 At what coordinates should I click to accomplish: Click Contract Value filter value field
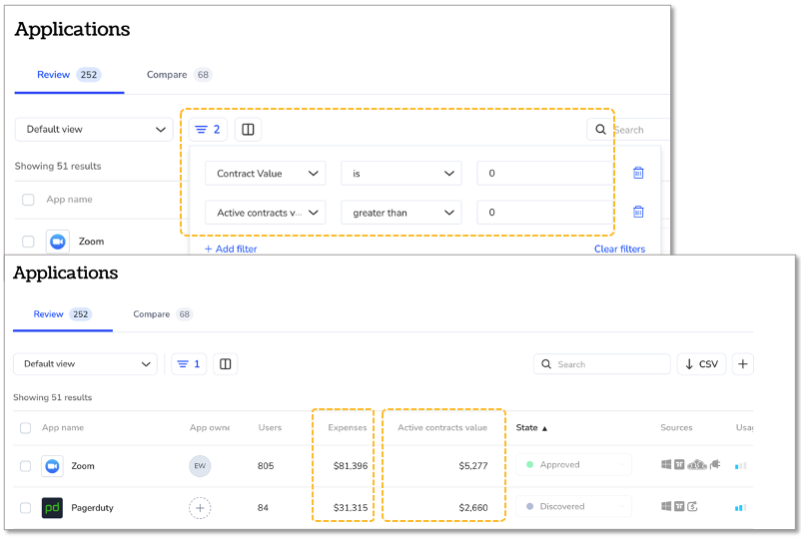(x=544, y=173)
